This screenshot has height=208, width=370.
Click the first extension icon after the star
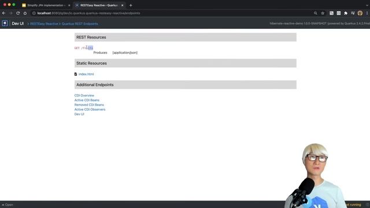point(331,13)
